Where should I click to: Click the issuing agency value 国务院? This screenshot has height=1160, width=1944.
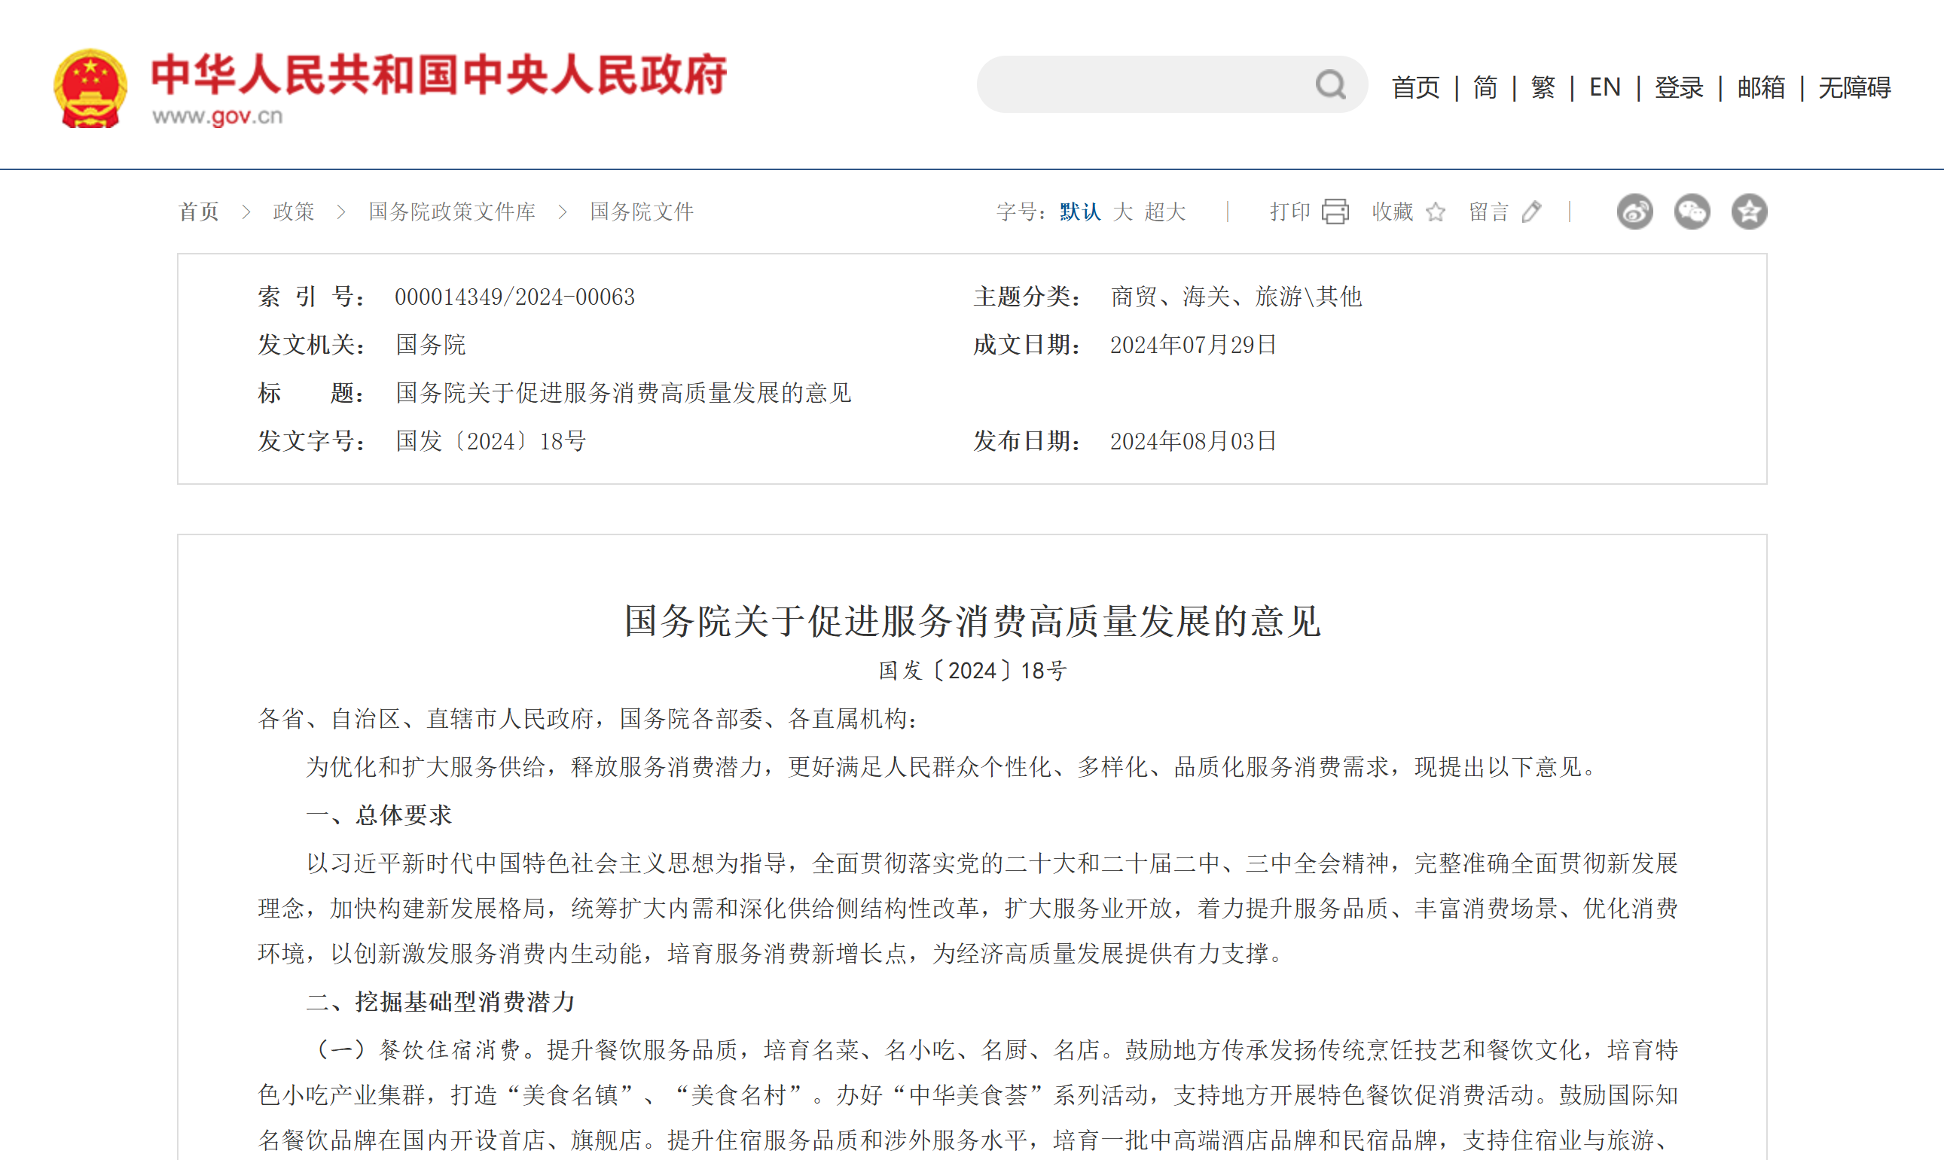[x=431, y=345]
